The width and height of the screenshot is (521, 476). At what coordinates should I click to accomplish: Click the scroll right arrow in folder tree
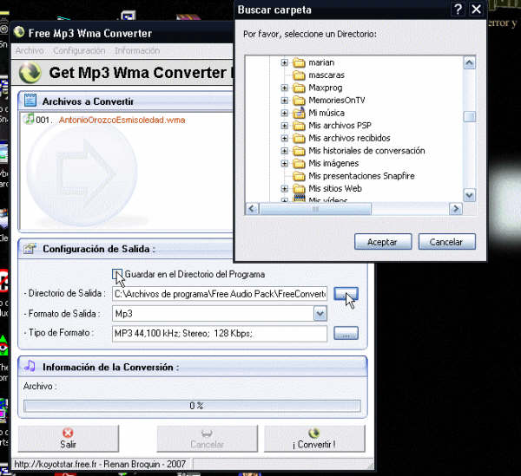[456, 209]
